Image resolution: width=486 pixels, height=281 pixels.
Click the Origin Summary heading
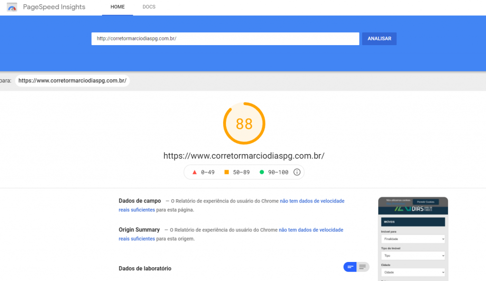[139, 230]
